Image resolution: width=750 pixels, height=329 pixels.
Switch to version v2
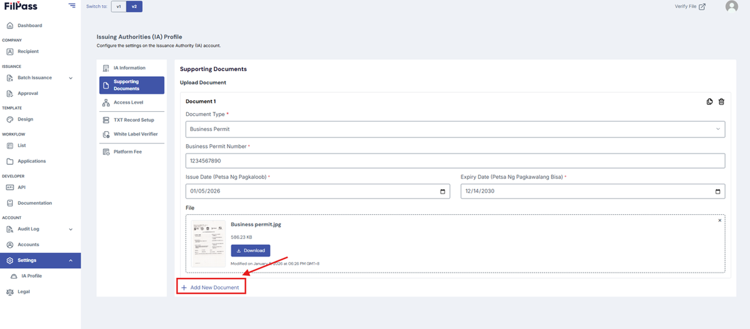pyautogui.click(x=134, y=7)
